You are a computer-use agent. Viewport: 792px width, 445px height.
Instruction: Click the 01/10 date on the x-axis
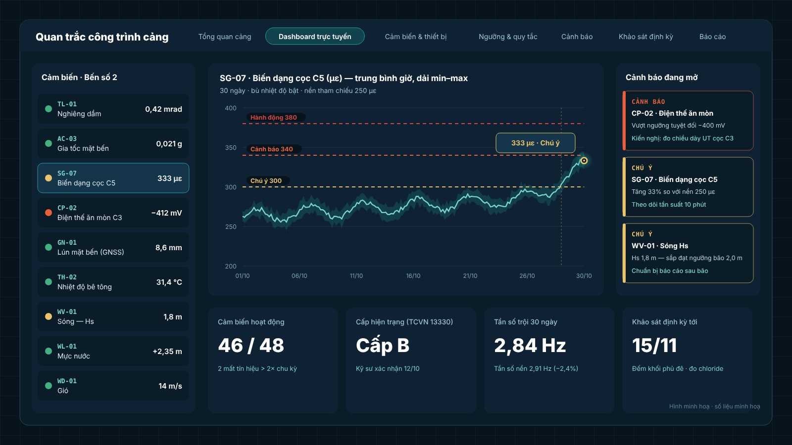point(243,276)
